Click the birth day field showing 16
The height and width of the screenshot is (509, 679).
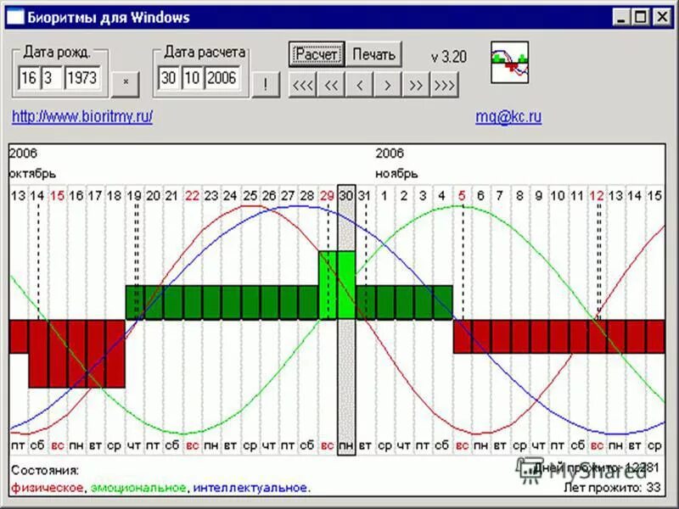click(29, 78)
